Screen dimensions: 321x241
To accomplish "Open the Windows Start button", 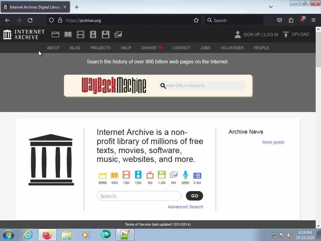I will point(8,235).
